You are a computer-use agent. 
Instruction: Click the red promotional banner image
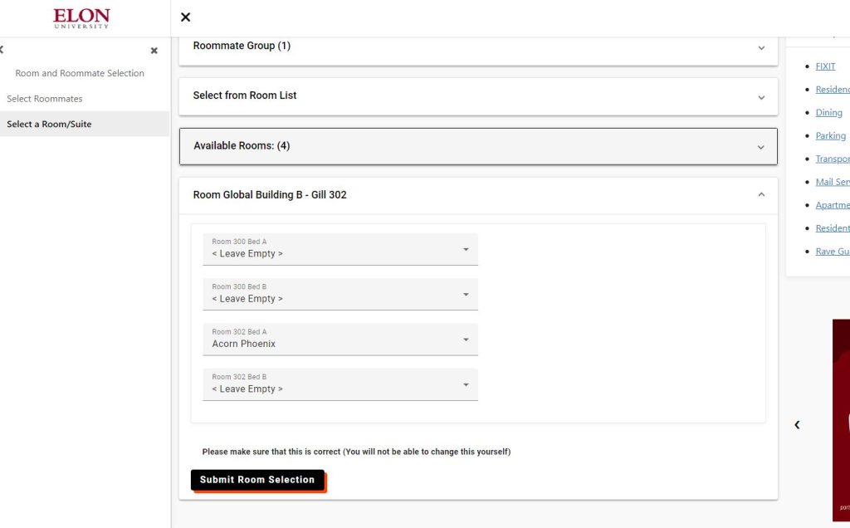(841, 419)
